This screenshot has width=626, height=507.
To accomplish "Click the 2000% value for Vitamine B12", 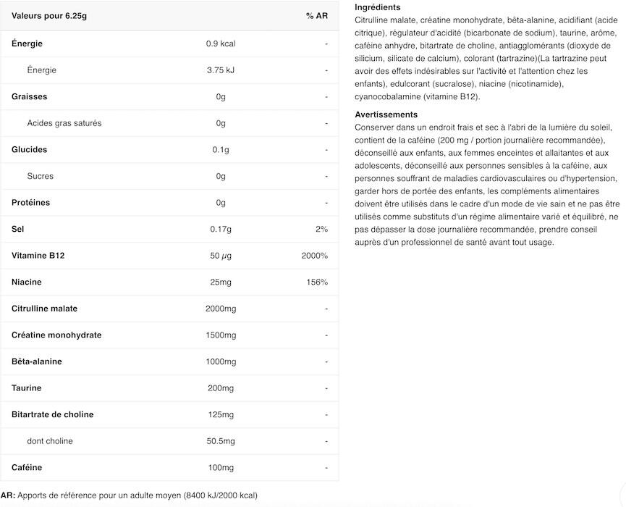I will [x=315, y=256].
